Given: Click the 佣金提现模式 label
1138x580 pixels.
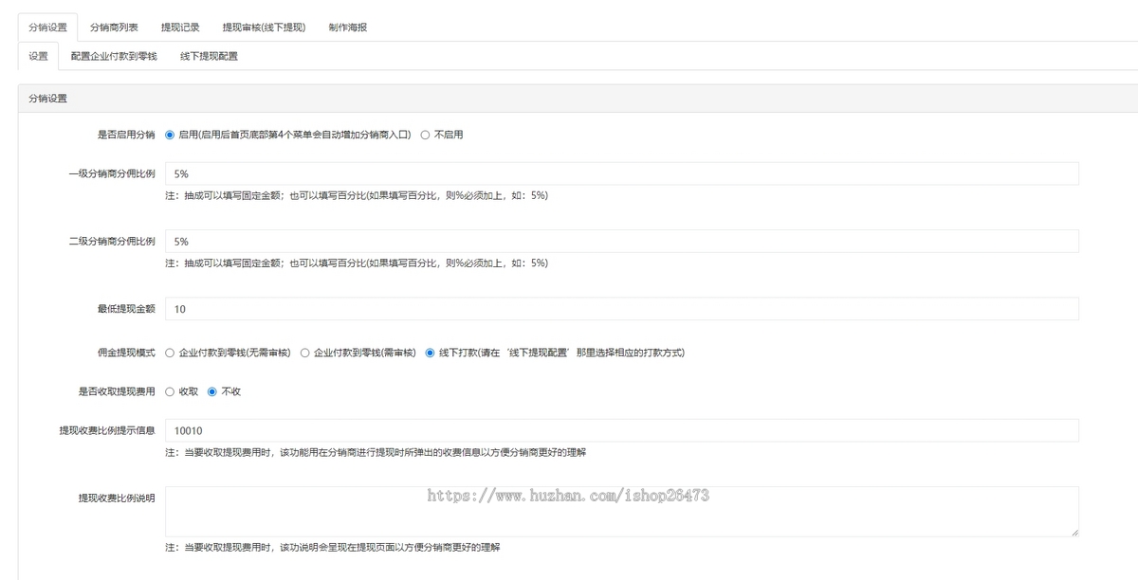Looking at the screenshot, I should coord(126,353).
